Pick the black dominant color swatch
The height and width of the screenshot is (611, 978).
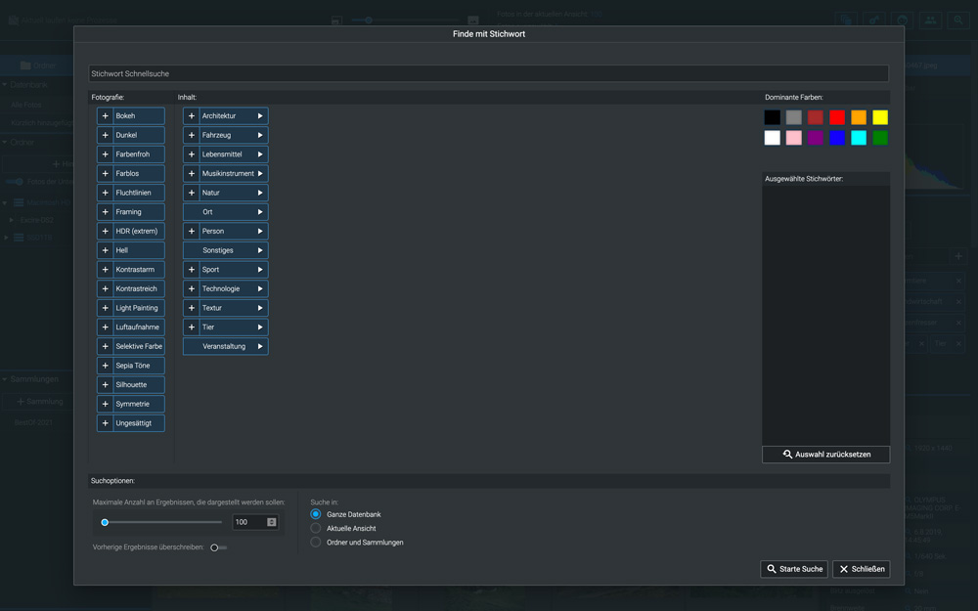tap(773, 117)
